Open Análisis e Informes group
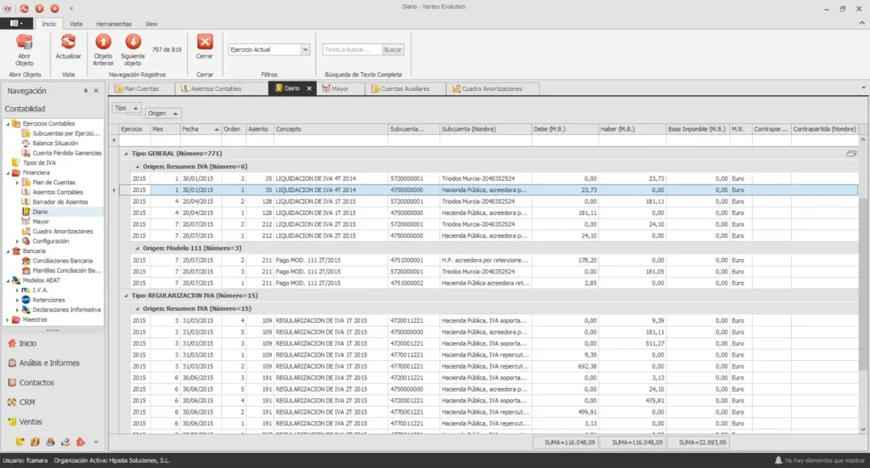 49,363
